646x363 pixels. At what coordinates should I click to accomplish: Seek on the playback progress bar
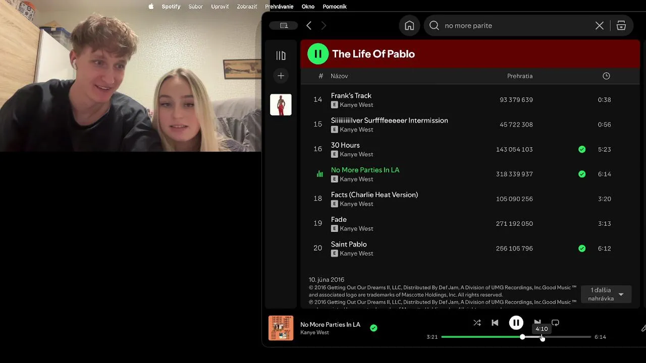pos(516,337)
